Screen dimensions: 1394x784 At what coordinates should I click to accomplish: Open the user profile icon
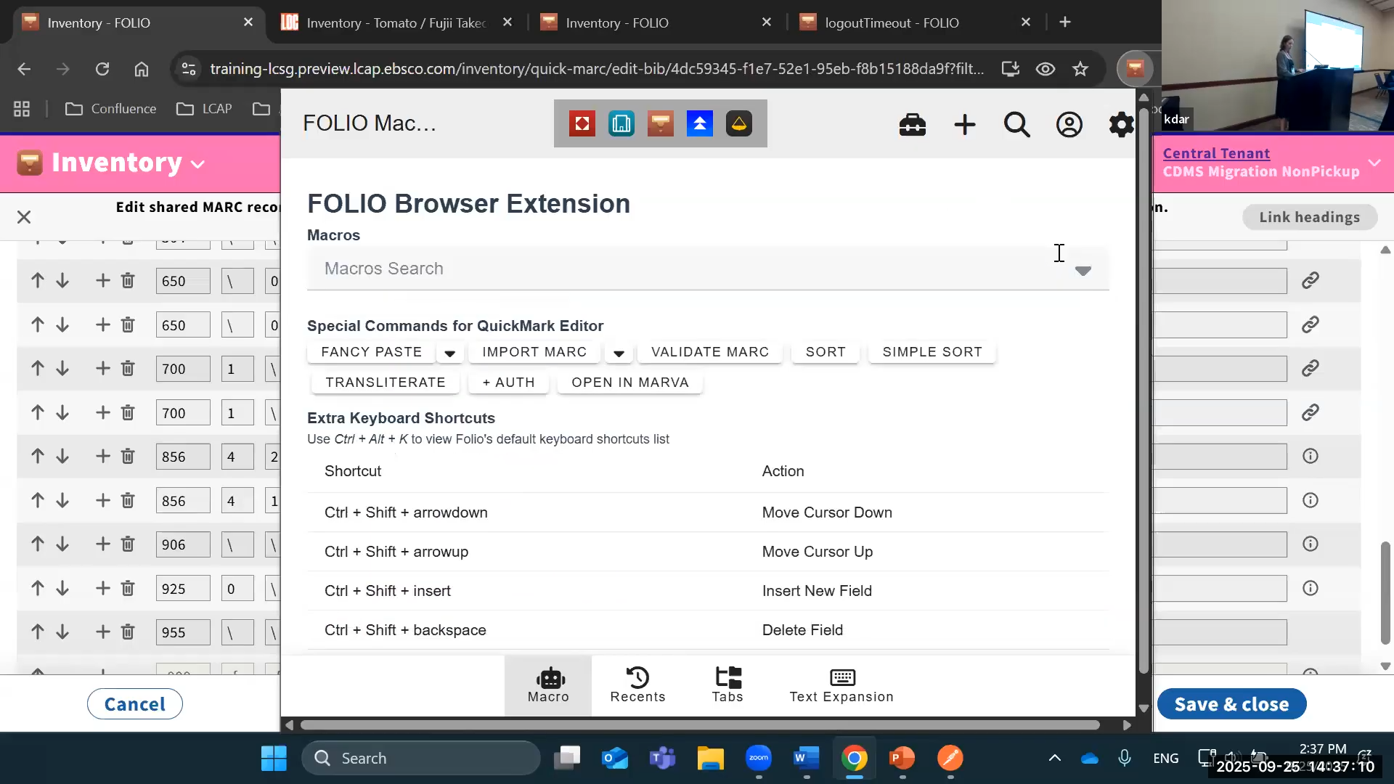point(1069,125)
